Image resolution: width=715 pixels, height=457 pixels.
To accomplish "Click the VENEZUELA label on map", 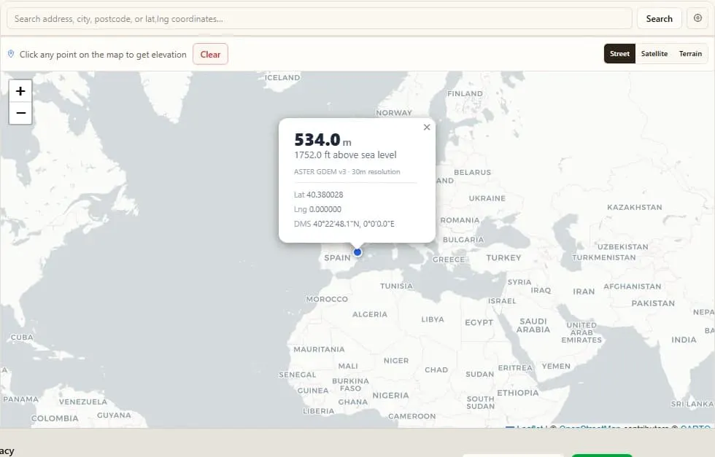I will coord(83,402).
